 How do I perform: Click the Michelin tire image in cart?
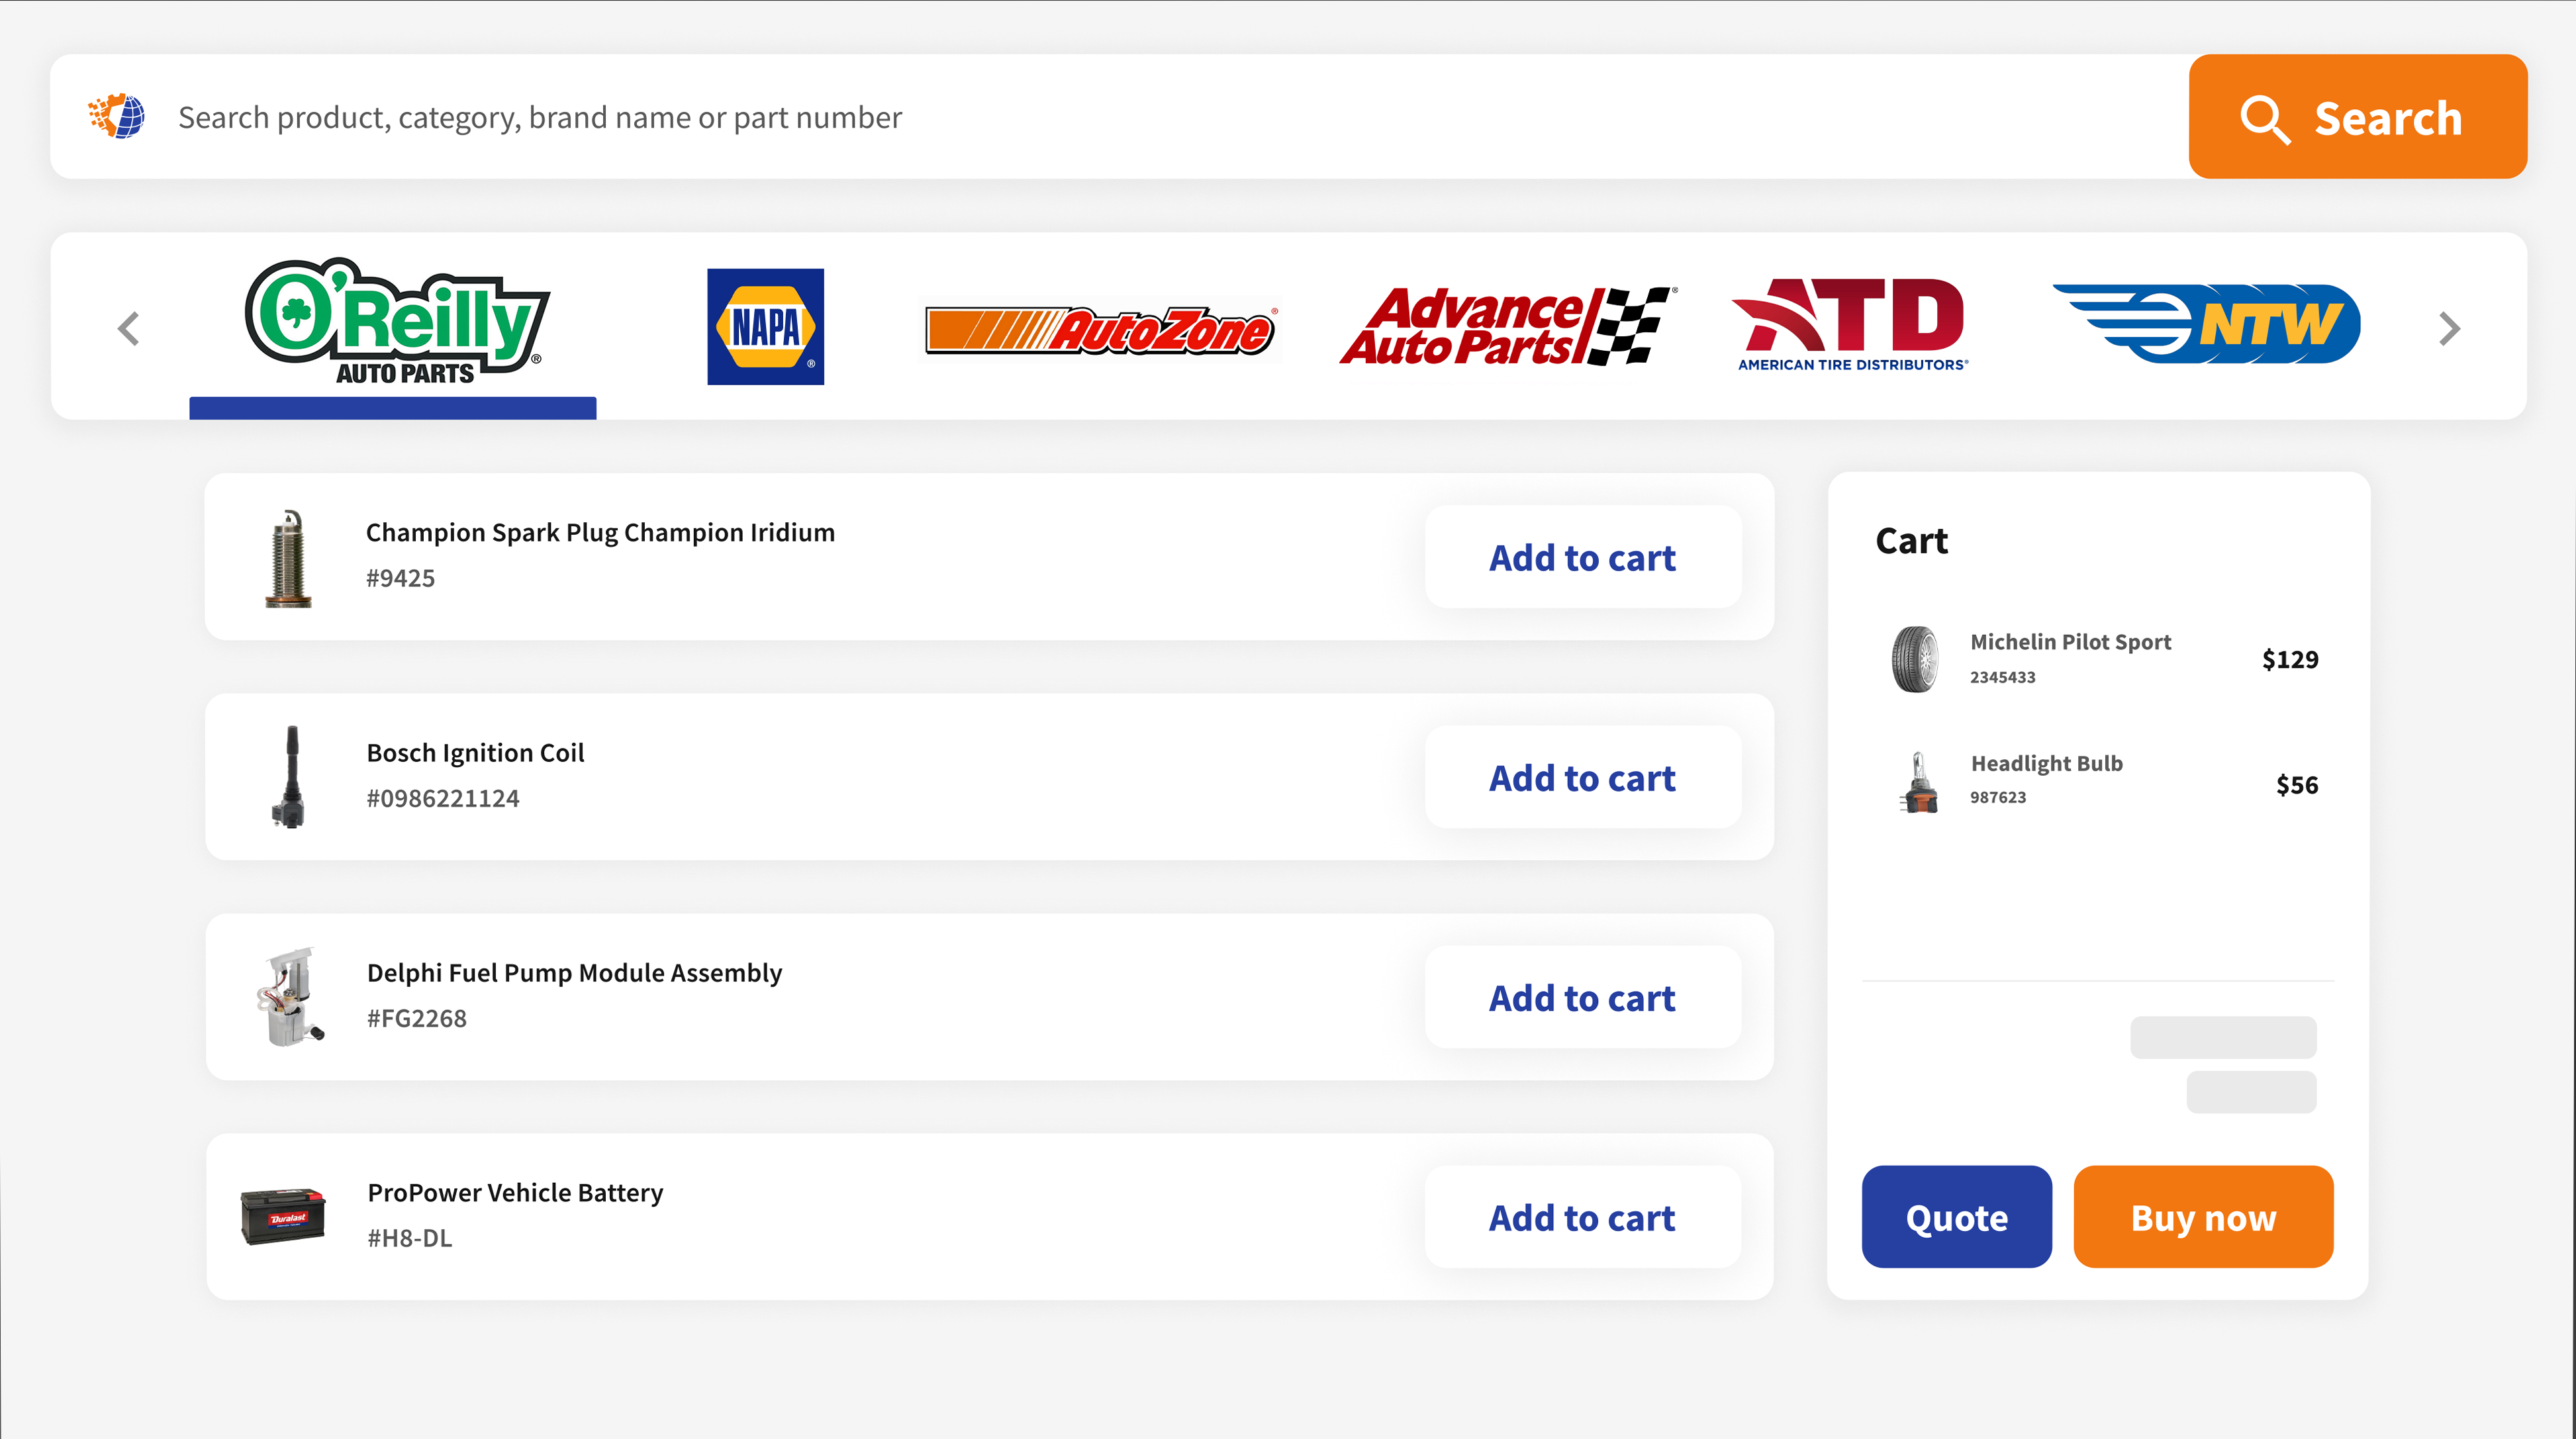click(1915, 659)
